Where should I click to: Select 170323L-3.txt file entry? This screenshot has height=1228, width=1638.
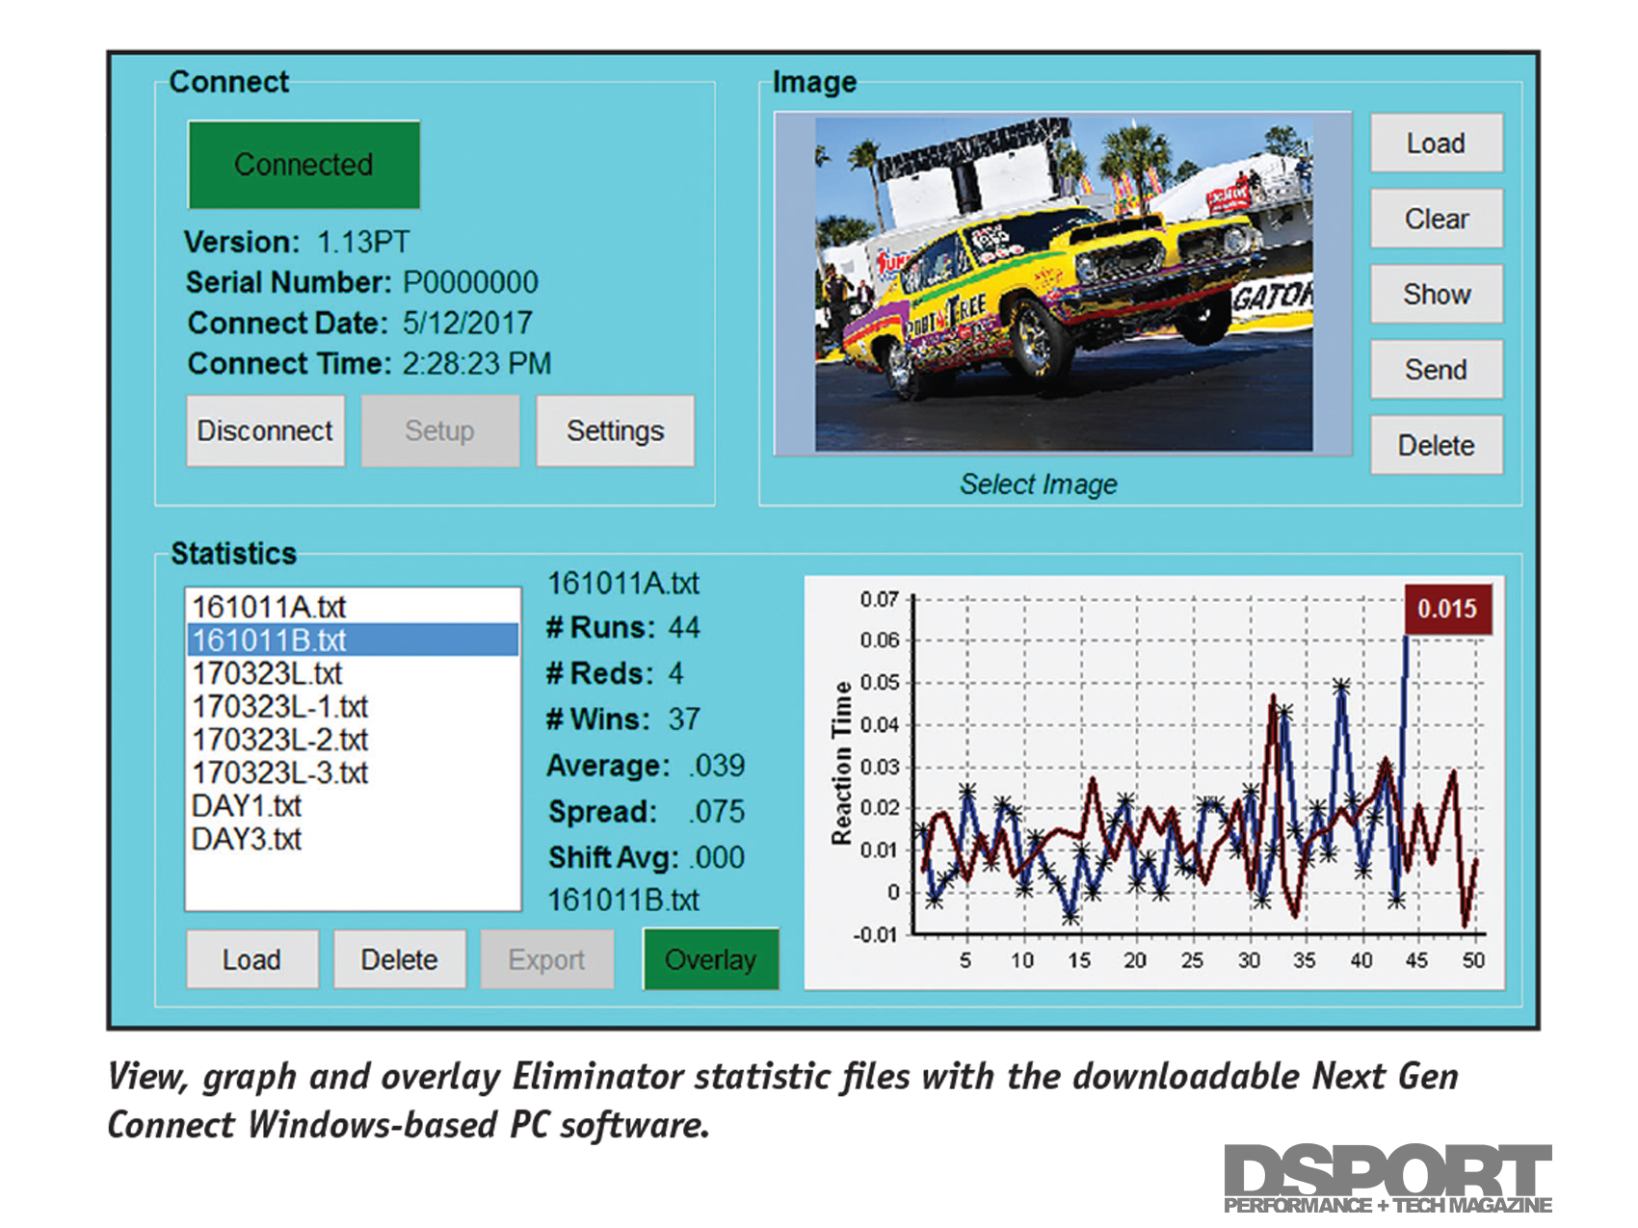click(279, 772)
